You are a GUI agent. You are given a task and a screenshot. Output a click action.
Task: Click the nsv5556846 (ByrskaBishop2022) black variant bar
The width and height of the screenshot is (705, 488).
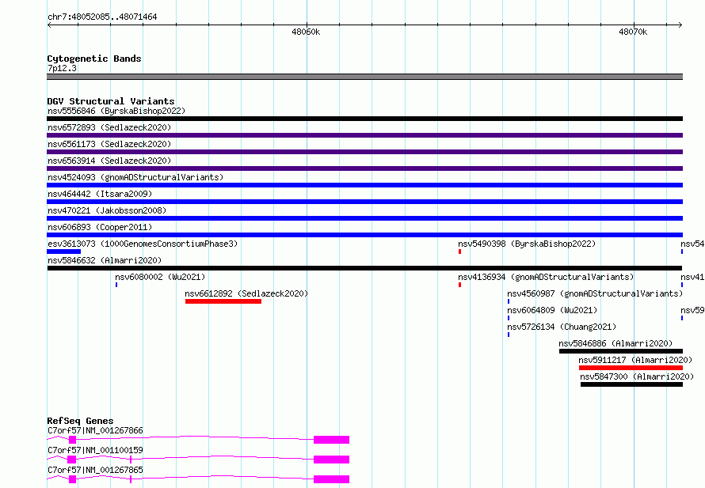(x=364, y=119)
